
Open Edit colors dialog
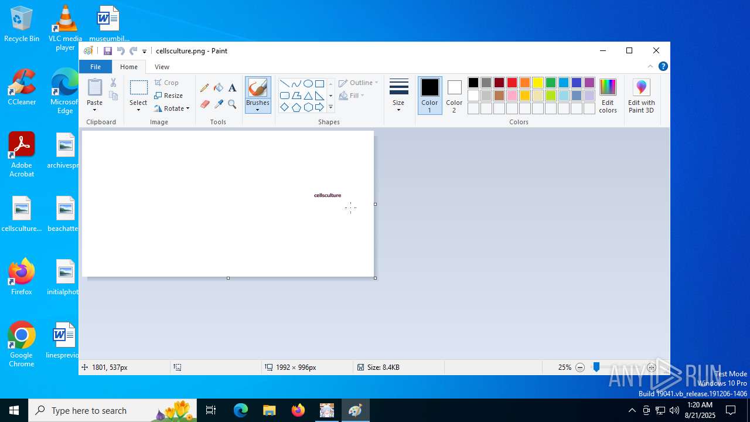[x=608, y=96]
